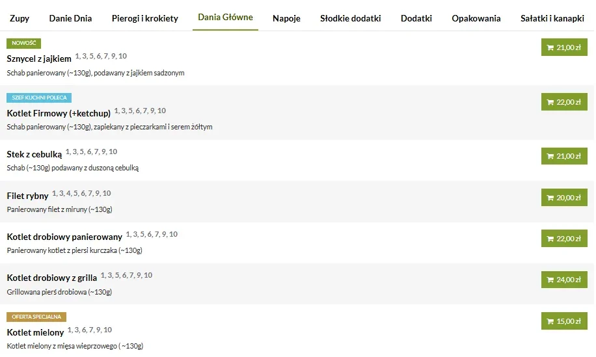Viewport: 596px width, 357px height.
Task: Click cart icon for Kotlet drobiowy z grilla
Action: tap(550, 280)
